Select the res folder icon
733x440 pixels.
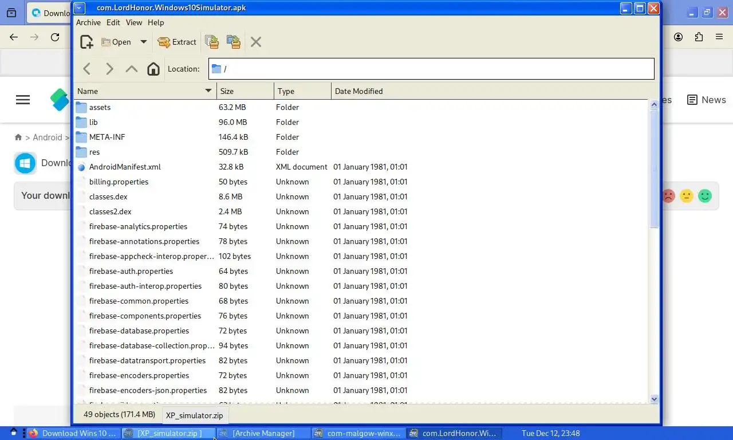(x=81, y=152)
